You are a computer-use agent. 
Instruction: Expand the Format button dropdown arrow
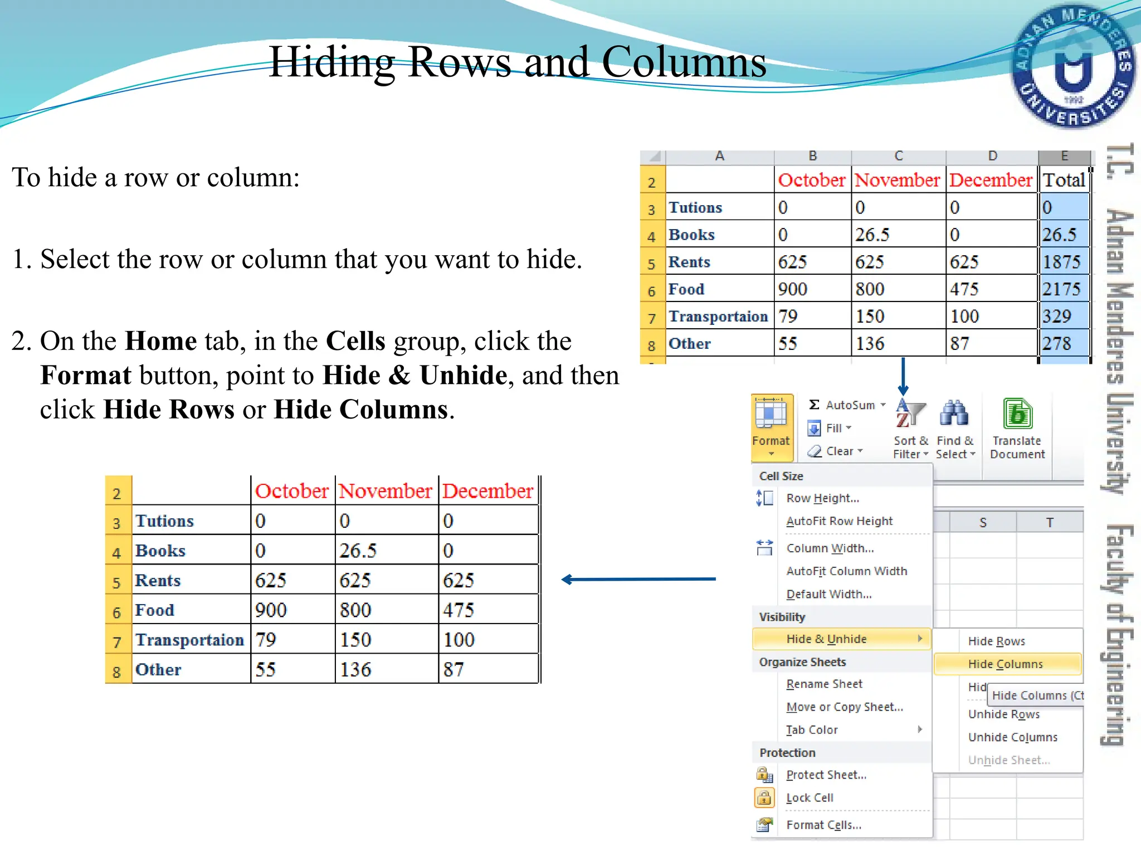pos(771,454)
